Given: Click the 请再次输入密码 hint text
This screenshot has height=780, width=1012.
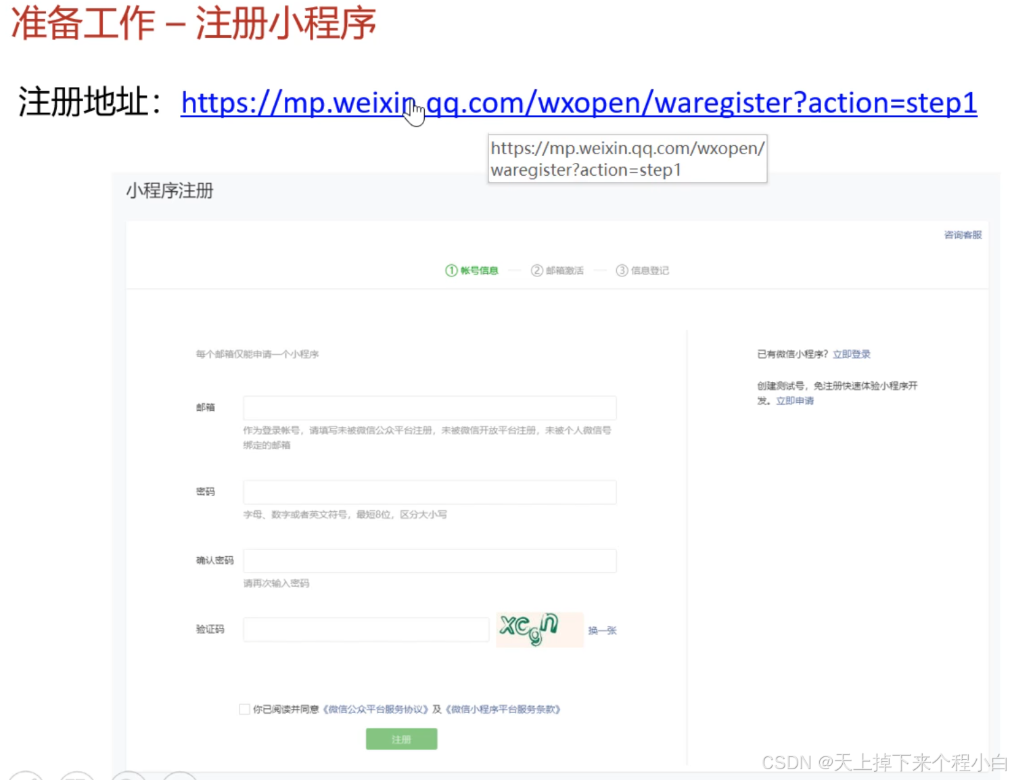Looking at the screenshot, I should (276, 583).
